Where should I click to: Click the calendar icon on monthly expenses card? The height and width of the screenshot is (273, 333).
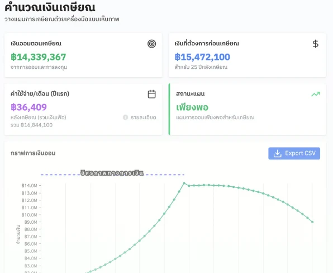tap(151, 94)
